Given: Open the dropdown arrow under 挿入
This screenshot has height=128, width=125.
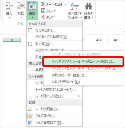Looking at the screenshot, I should [x=10, y=17].
